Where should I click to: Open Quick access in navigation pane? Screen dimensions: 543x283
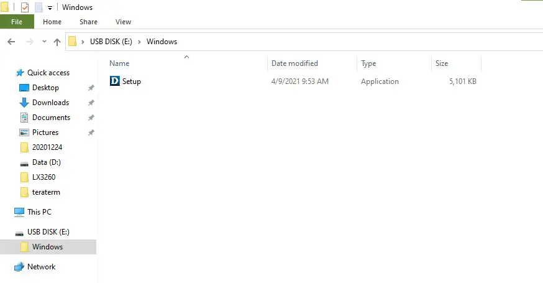(x=48, y=73)
